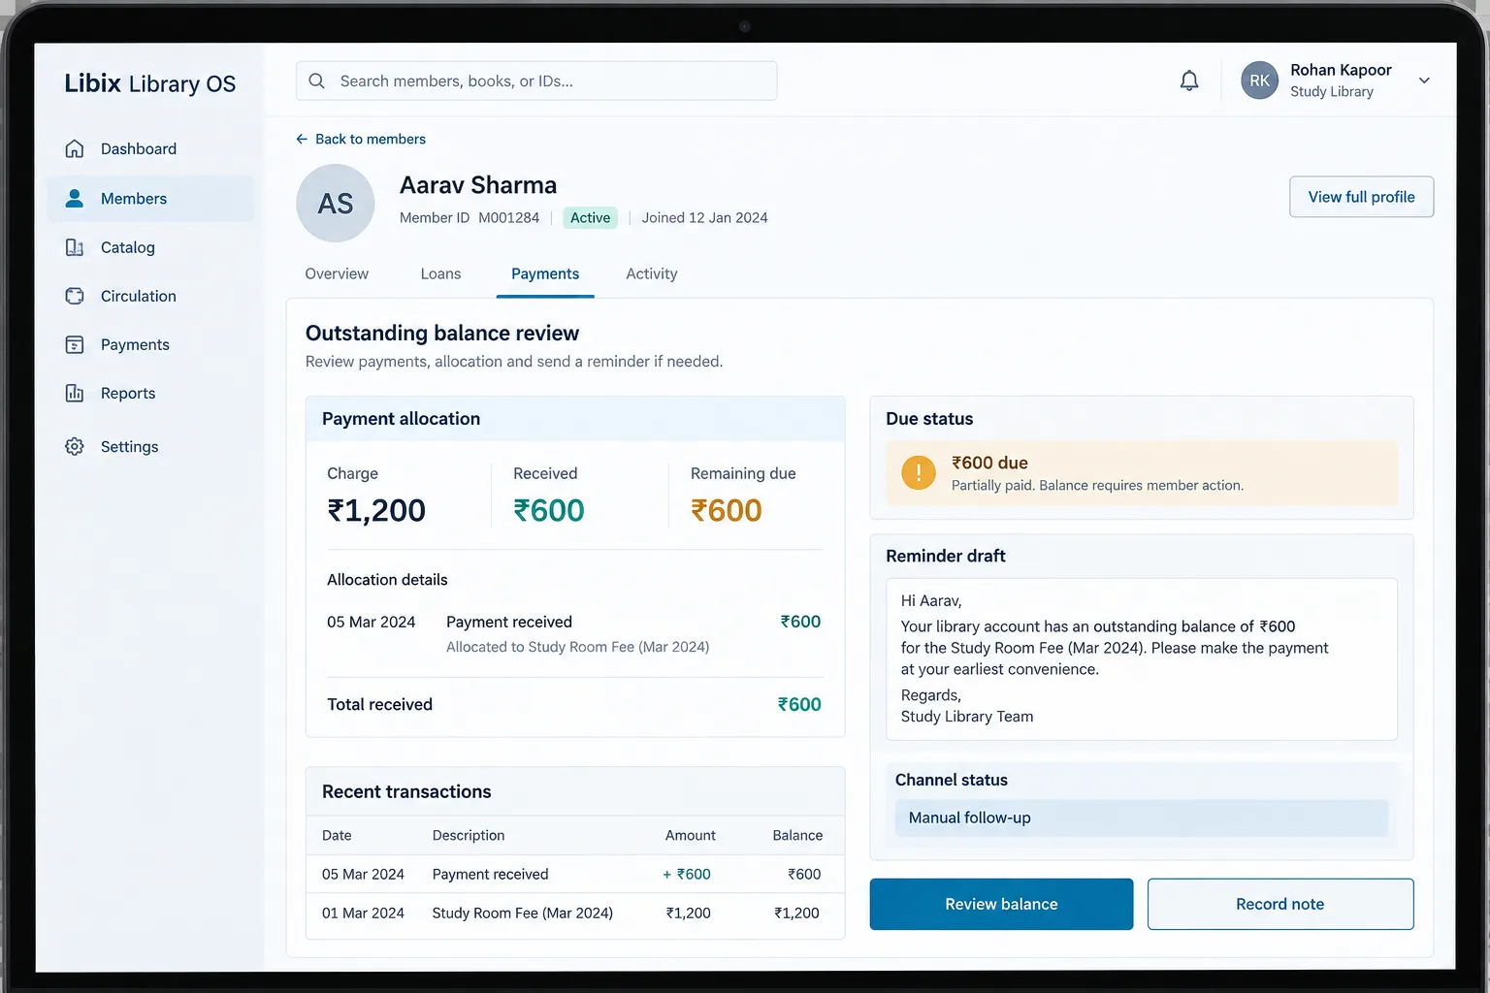Click View full profile button
The height and width of the screenshot is (993, 1490).
point(1361,197)
